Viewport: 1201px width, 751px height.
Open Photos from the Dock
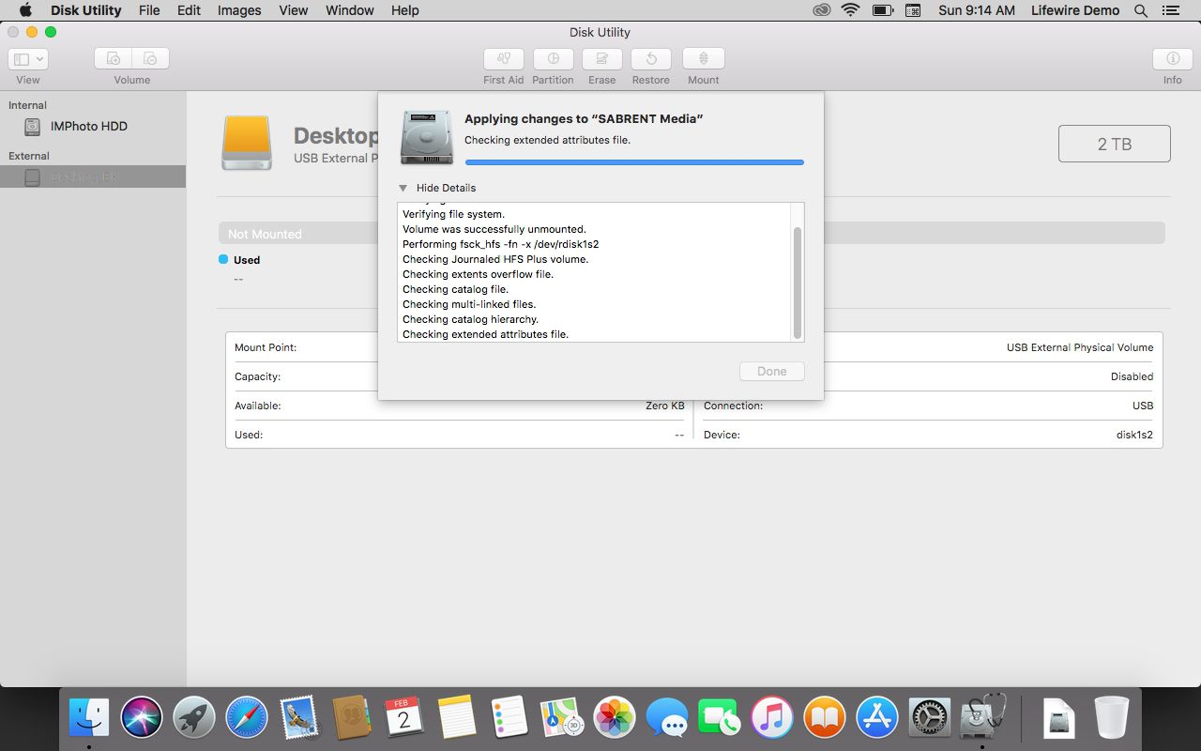(x=615, y=718)
